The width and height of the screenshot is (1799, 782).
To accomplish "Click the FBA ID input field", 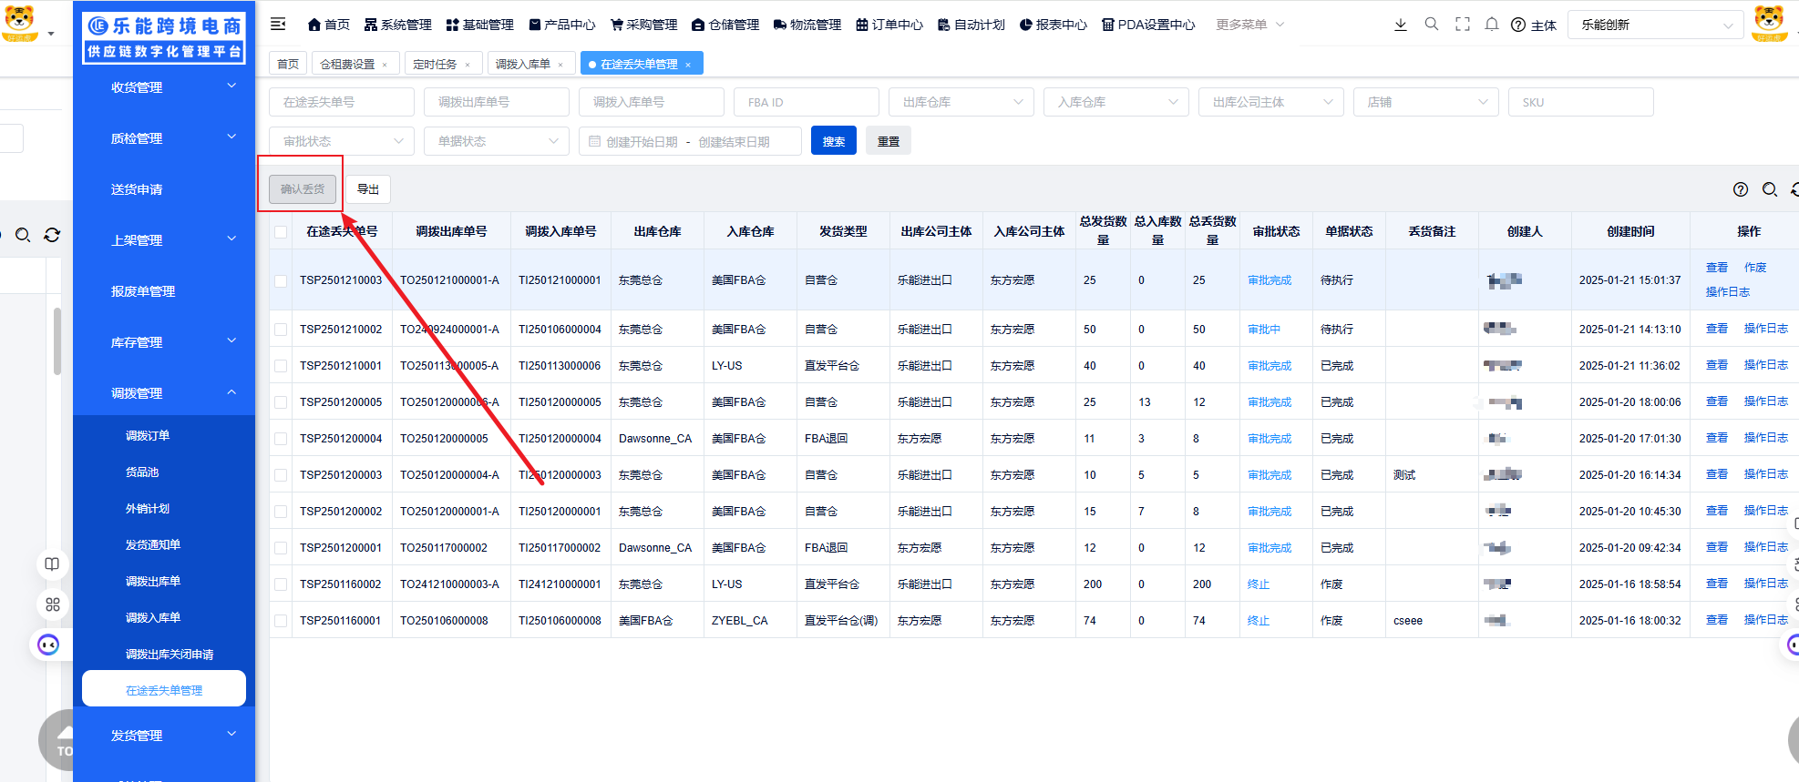I will [x=807, y=102].
